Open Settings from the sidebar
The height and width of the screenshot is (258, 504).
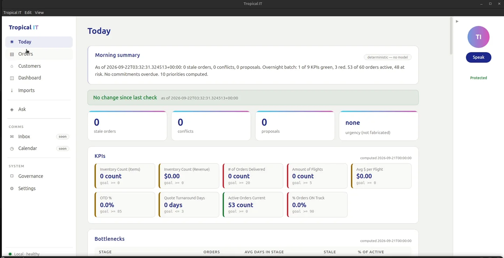(x=39, y=188)
